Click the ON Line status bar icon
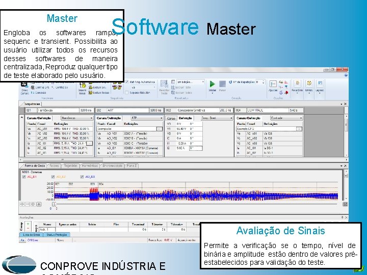 22,240
